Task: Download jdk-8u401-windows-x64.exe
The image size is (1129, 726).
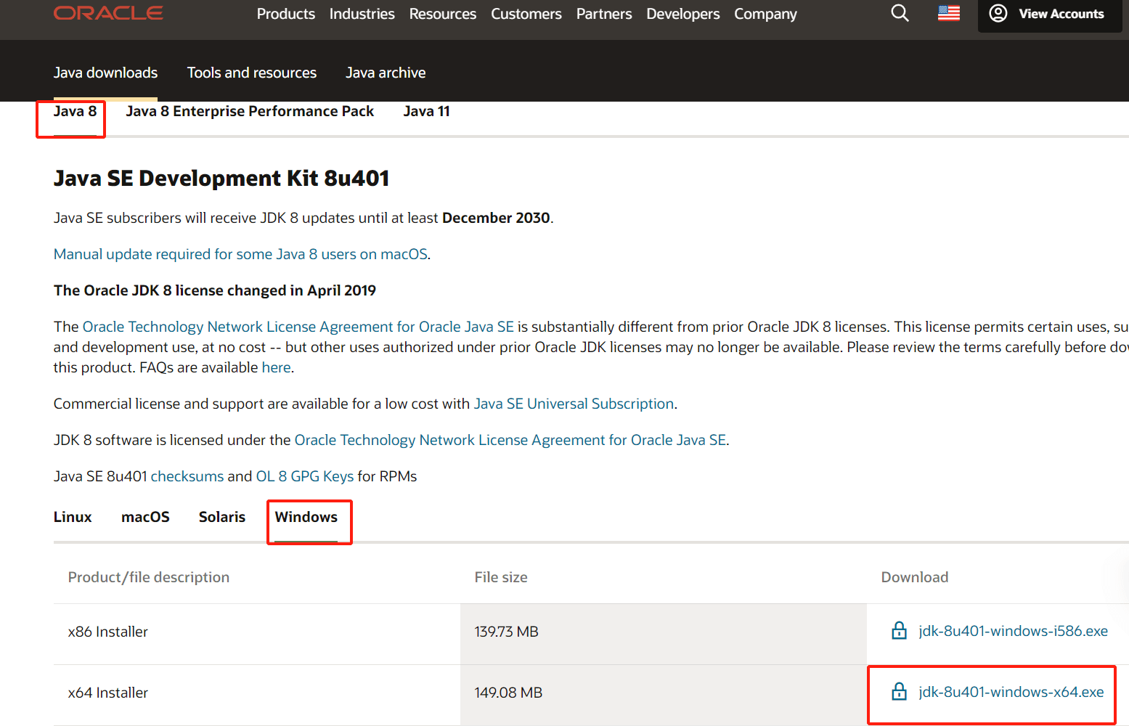Action: point(1011,692)
